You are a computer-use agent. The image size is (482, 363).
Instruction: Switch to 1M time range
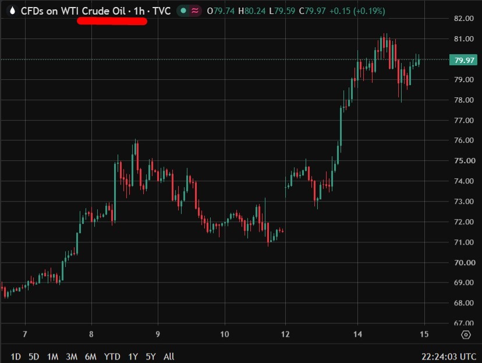point(52,357)
